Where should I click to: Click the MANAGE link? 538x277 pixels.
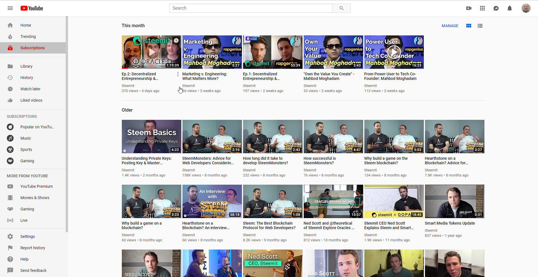click(x=450, y=26)
